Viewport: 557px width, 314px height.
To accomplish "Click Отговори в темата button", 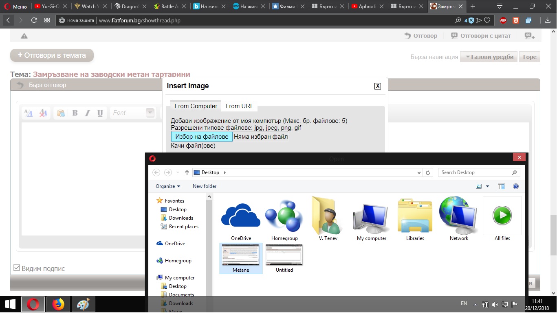I will [52, 55].
